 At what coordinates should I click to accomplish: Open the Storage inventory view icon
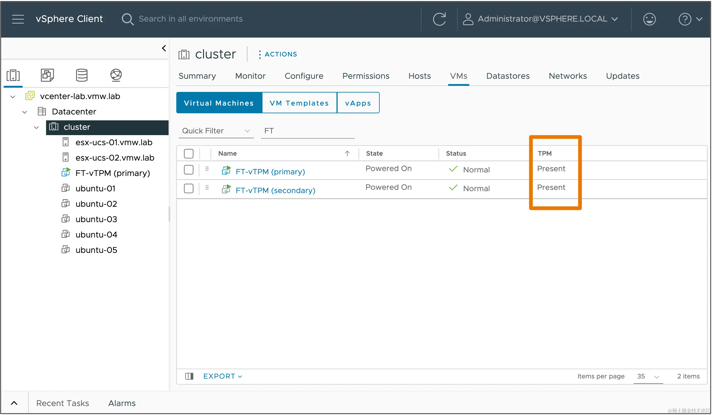point(81,75)
